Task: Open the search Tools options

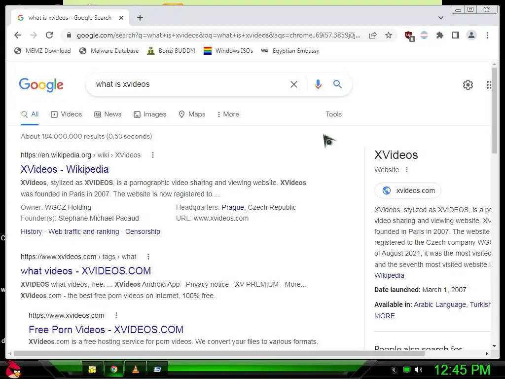Action: (x=333, y=114)
